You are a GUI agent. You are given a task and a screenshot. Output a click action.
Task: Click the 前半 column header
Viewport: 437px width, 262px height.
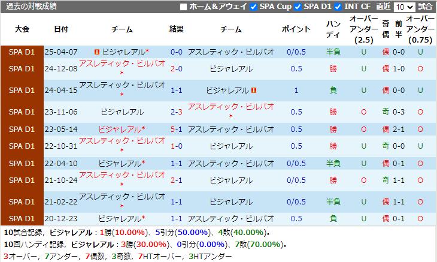tap(399, 29)
